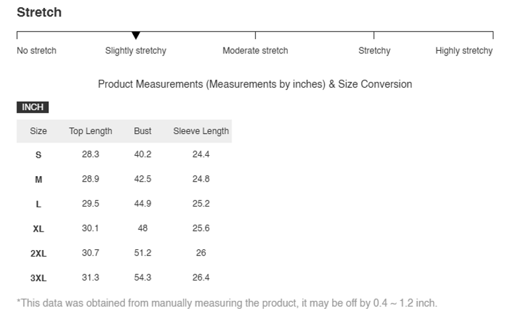Select the 3XL size row label
The height and width of the screenshot is (324, 508).
click(38, 278)
